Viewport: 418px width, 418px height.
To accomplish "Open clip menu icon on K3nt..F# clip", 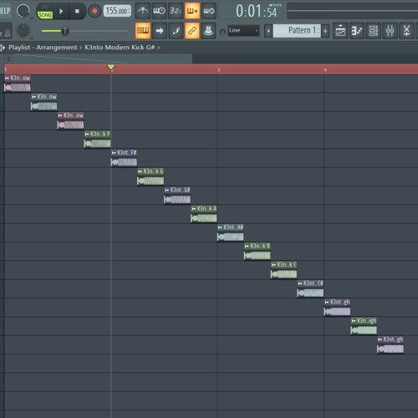I will pos(114,153).
